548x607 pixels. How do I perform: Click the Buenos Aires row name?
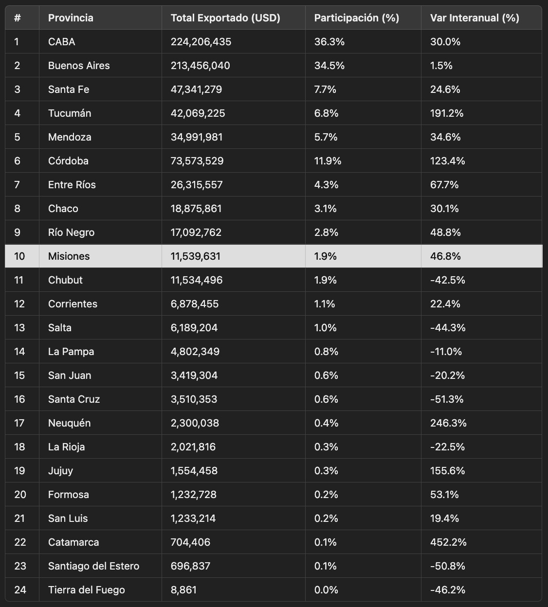(x=79, y=66)
